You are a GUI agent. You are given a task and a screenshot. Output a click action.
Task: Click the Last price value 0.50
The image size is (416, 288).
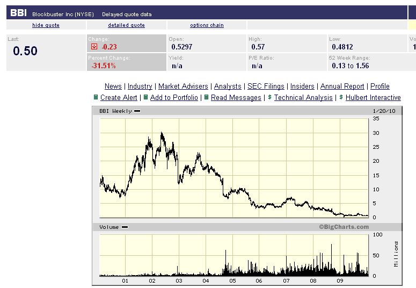(25, 51)
